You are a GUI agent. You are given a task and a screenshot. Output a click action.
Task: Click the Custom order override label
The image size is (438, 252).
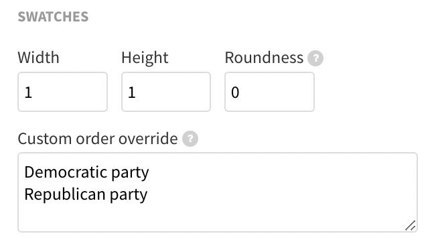[x=98, y=139]
